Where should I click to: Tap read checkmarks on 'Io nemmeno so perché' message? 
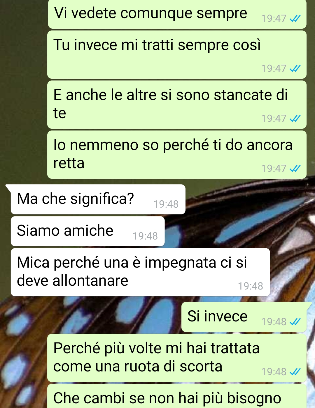point(295,169)
